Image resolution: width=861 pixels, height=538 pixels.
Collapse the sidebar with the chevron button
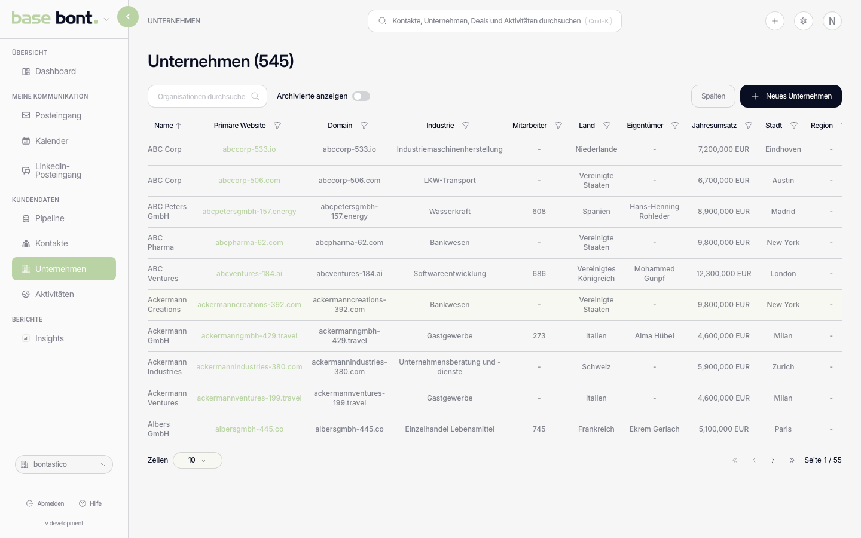(x=128, y=17)
